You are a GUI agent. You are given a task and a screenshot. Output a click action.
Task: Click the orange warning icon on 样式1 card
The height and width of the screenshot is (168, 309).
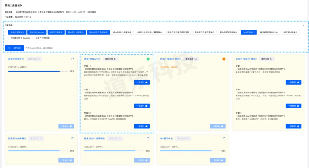point(224,59)
